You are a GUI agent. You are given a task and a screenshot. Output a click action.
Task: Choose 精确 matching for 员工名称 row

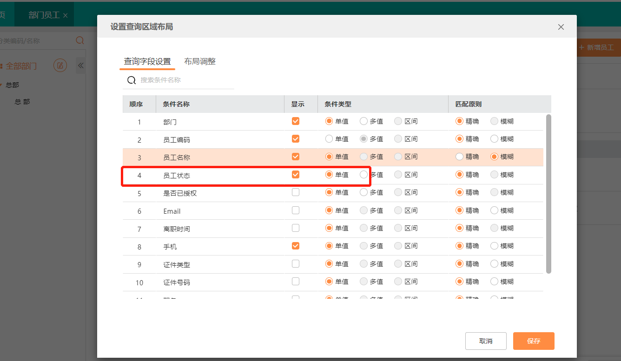[460, 157]
